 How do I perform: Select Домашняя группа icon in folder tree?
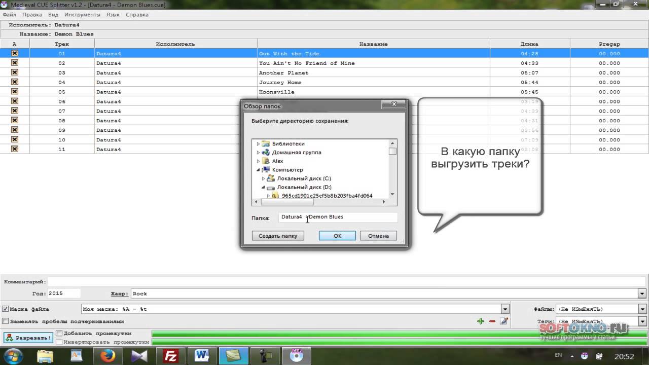266,153
